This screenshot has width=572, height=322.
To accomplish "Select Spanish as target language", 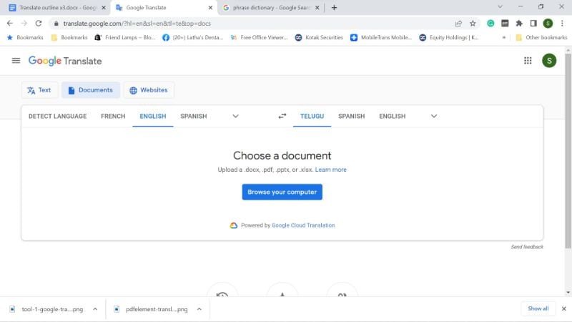I will pyautogui.click(x=351, y=116).
